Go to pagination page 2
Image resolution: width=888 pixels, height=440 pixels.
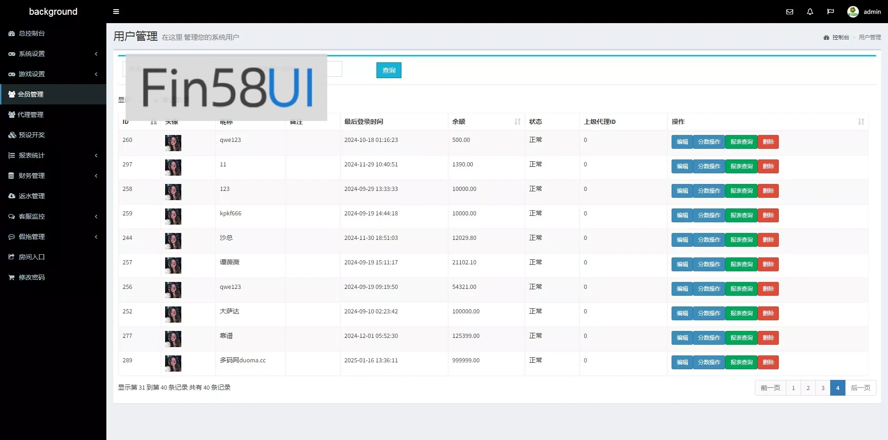808,388
